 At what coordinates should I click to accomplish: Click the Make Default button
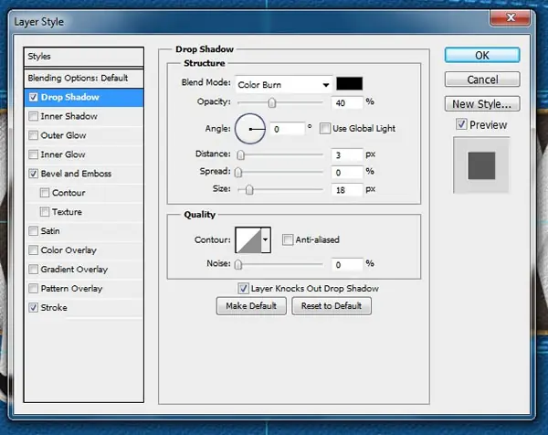point(251,306)
